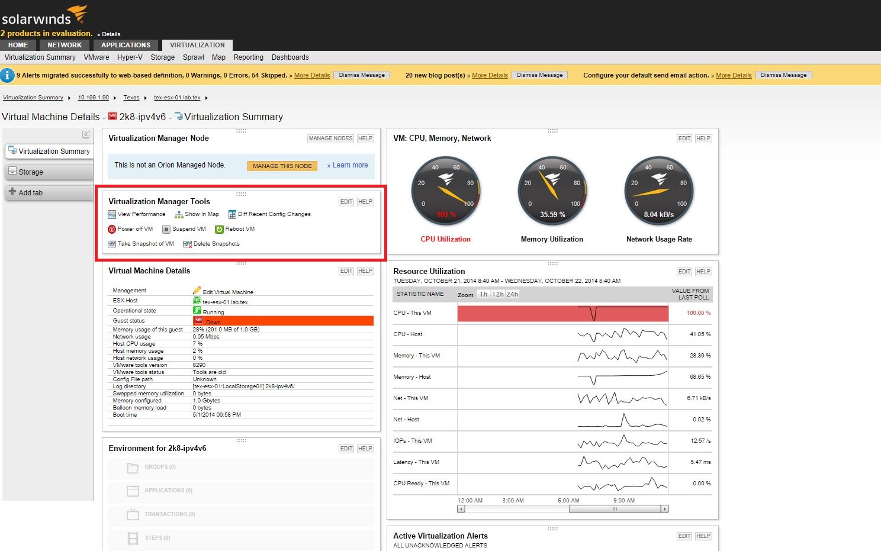Screen dimensions: 881x551
Task: Click the timeline left scroll arrow
Action: pyautogui.click(x=461, y=509)
